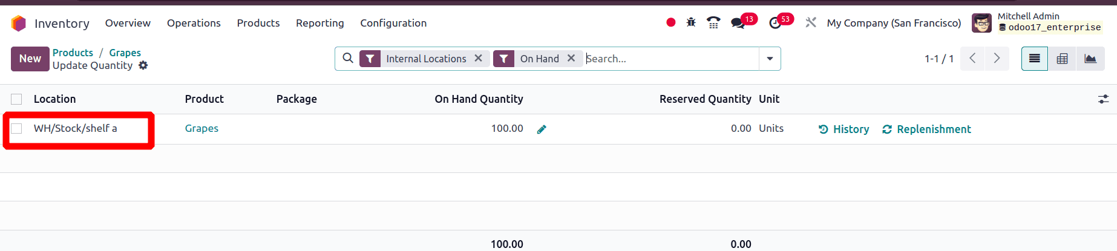Open the Replenishment link for Grapes
1117x251 pixels.
tap(926, 129)
